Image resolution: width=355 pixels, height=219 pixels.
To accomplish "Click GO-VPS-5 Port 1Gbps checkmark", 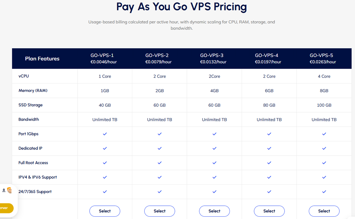I will (x=324, y=134).
